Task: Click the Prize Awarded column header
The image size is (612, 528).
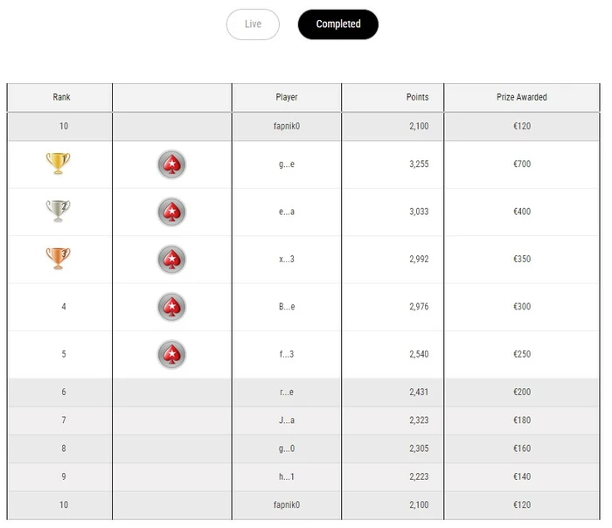Action: [x=521, y=97]
